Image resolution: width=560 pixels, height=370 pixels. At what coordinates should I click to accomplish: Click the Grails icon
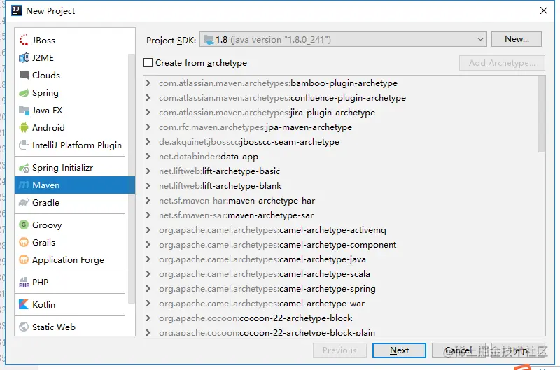pos(24,242)
